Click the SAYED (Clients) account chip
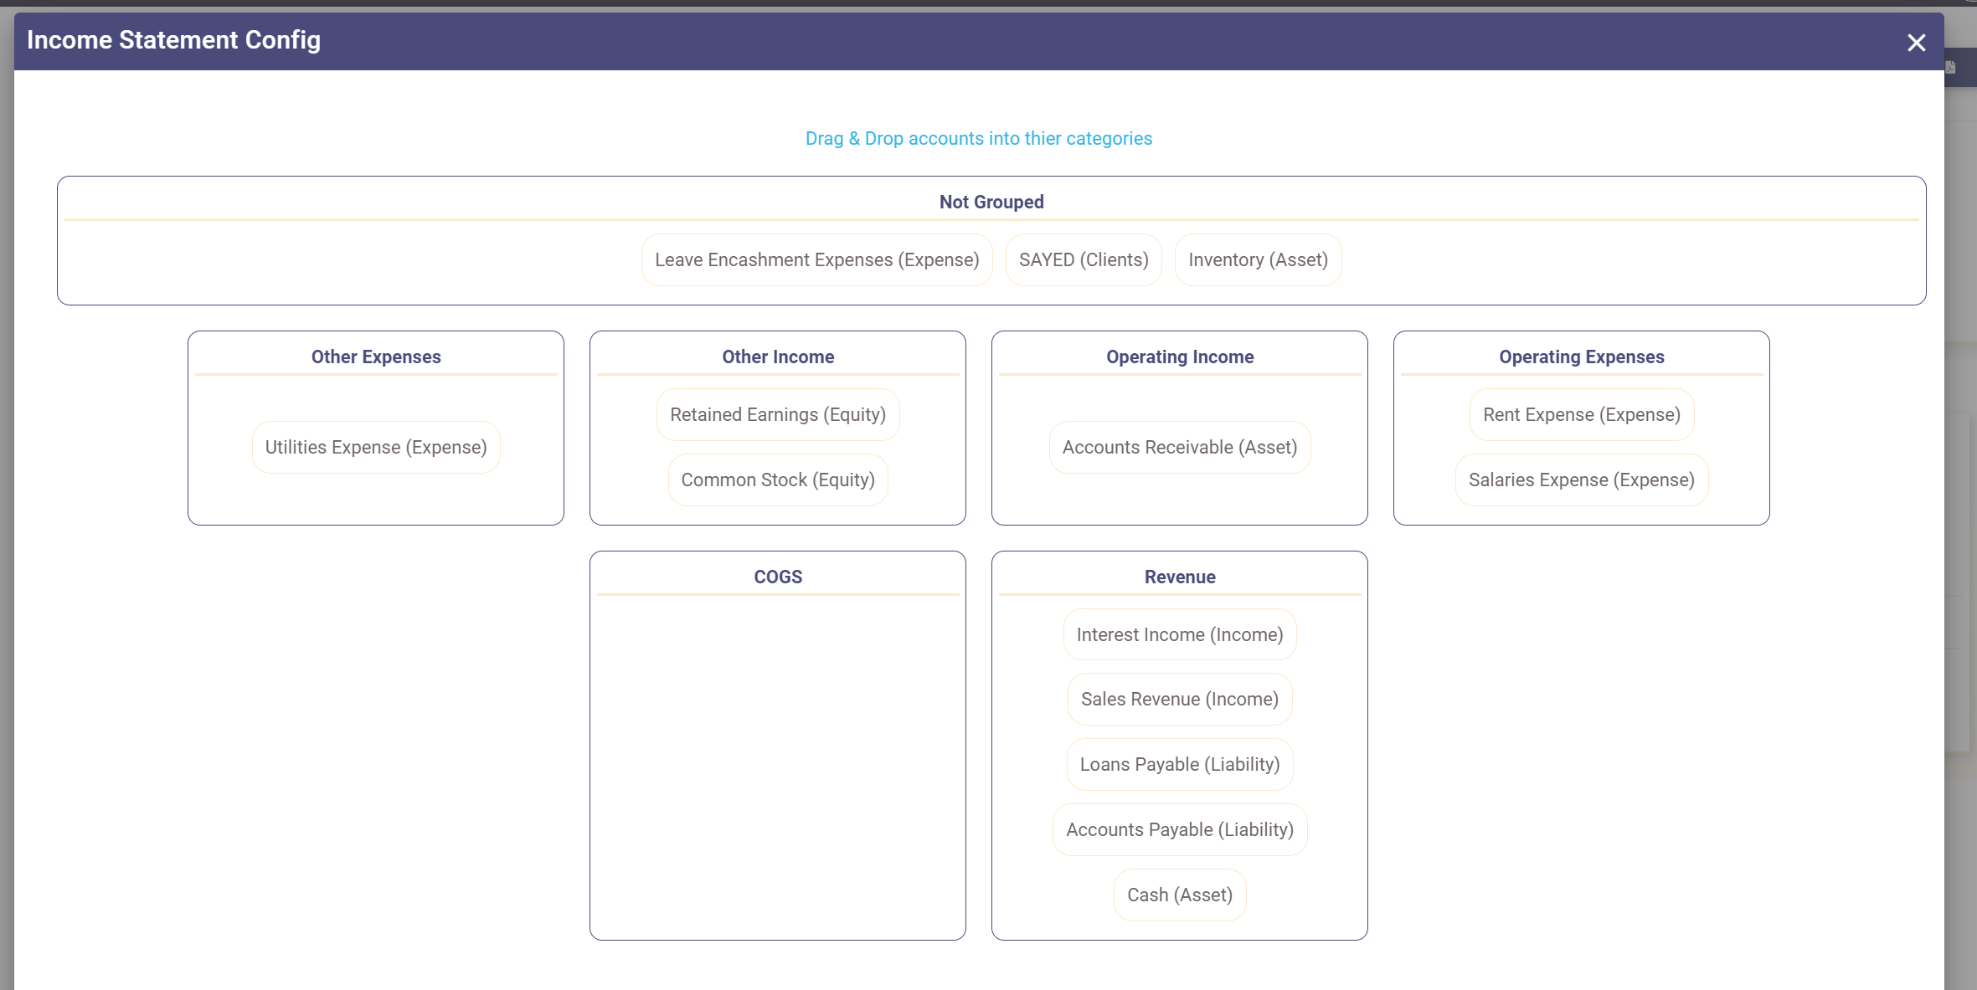This screenshot has width=1977, height=990. [x=1084, y=260]
